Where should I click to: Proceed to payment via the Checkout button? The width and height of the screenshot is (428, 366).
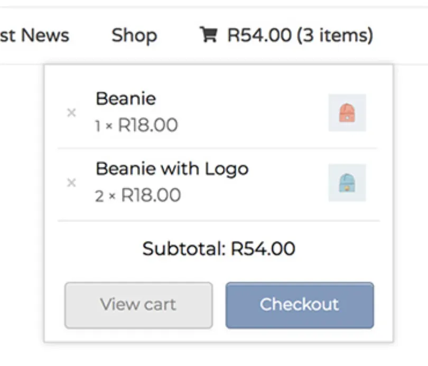(x=299, y=305)
